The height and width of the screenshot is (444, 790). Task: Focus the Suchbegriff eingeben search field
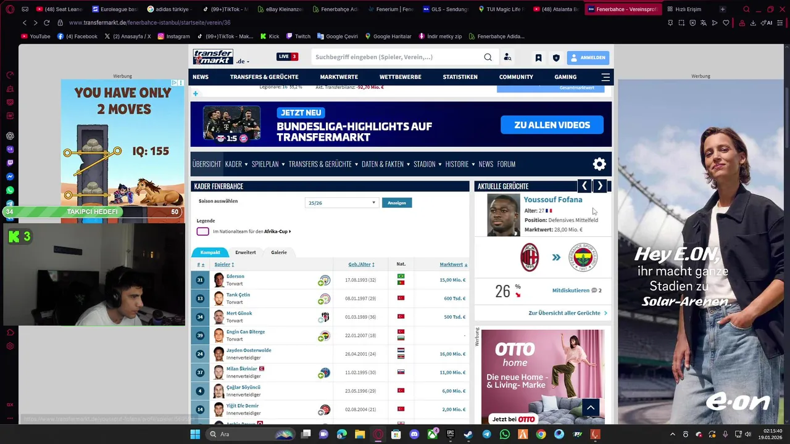point(395,57)
